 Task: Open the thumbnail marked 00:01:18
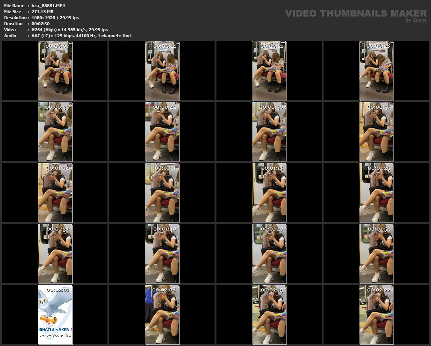269,193
